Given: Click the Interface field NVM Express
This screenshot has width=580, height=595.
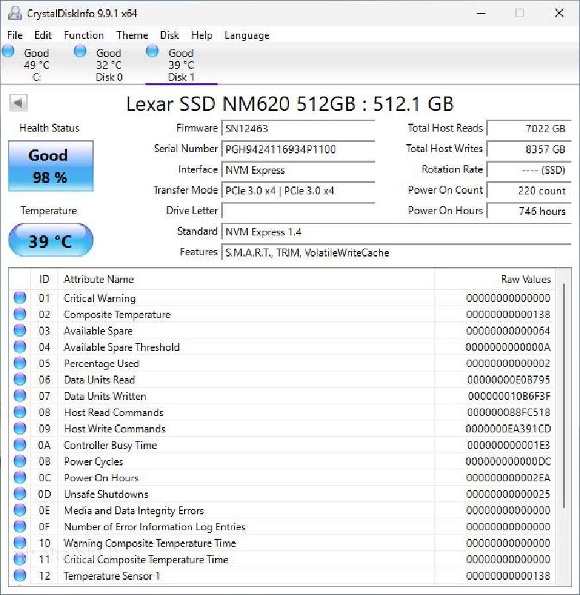Looking at the screenshot, I should pos(298,170).
